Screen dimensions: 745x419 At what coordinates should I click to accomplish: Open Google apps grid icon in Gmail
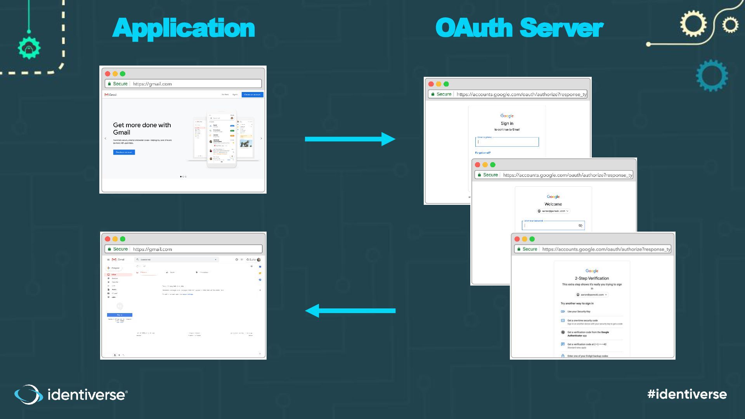pos(242,260)
